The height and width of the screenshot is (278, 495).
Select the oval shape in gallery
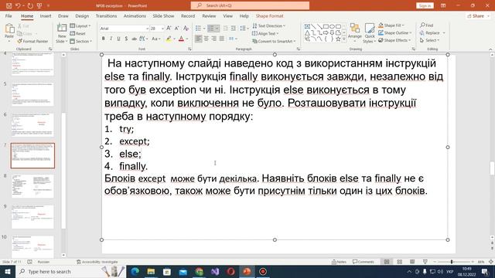[x=332, y=26]
